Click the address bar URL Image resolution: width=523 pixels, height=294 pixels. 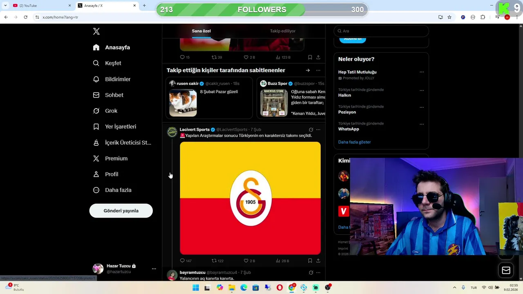60,17
